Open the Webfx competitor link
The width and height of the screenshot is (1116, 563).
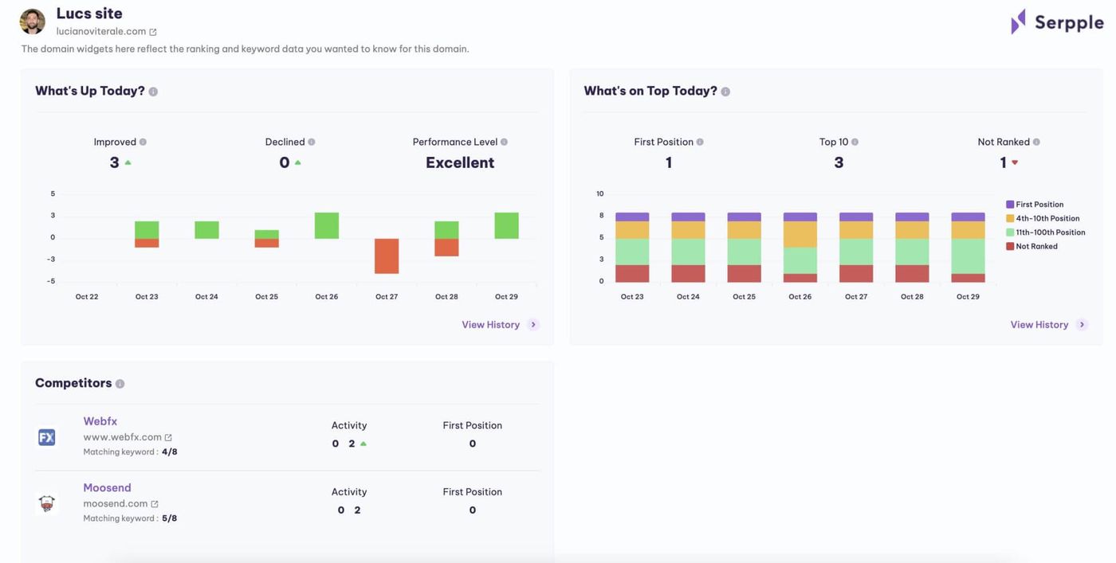click(100, 421)
